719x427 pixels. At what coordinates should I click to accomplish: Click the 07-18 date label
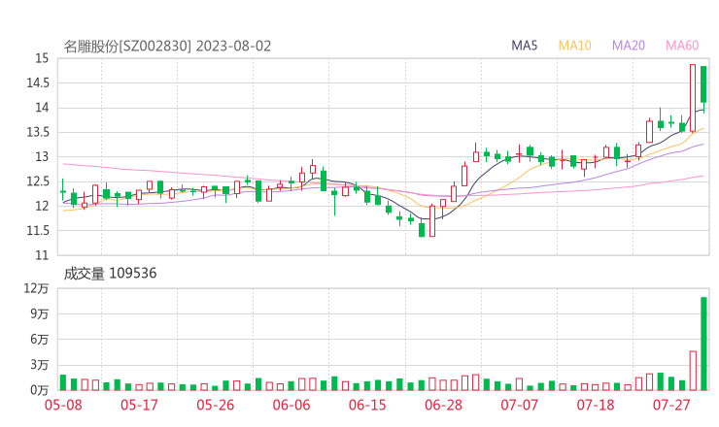tap(596, 405)
